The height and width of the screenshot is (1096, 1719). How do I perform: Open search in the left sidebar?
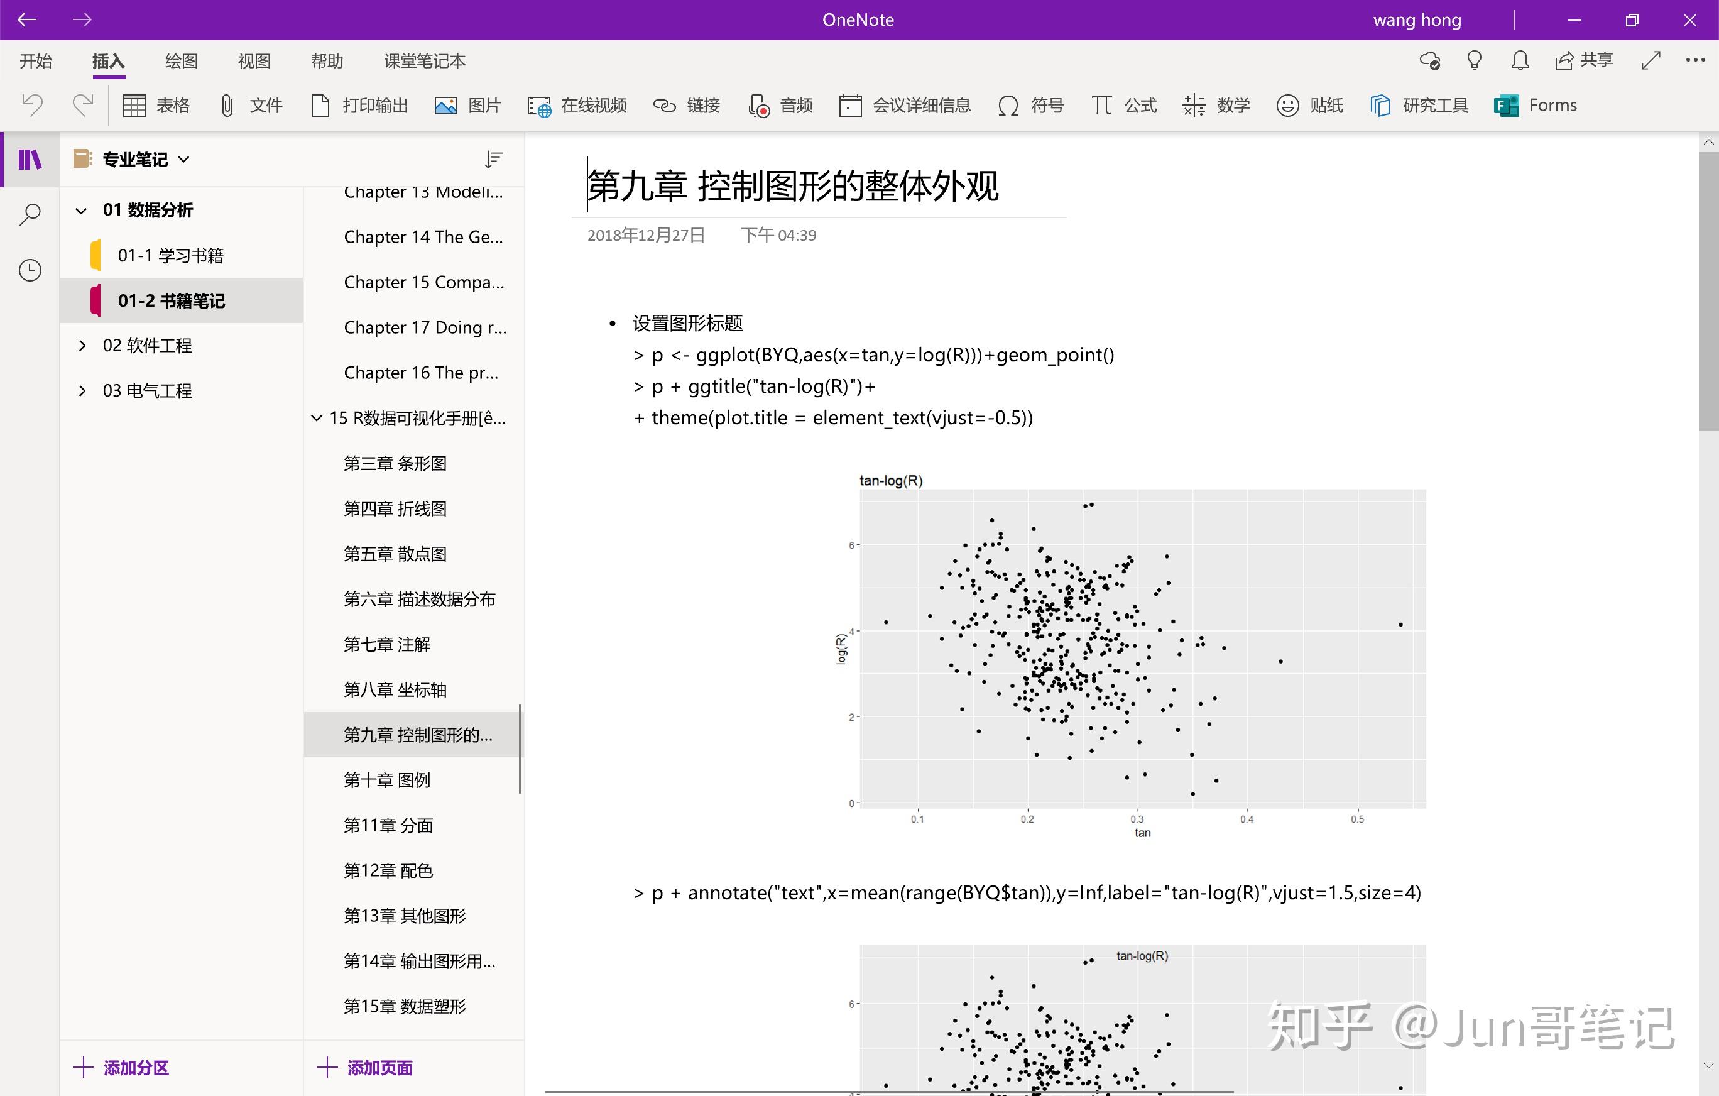[x=30, y=214]
